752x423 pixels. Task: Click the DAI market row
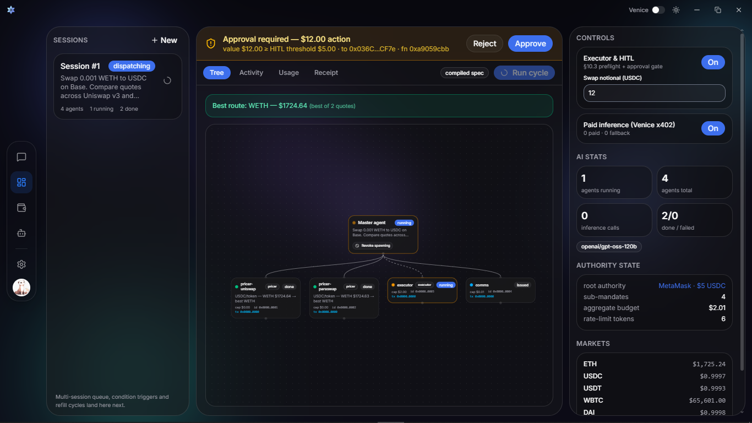click(655, 413)
